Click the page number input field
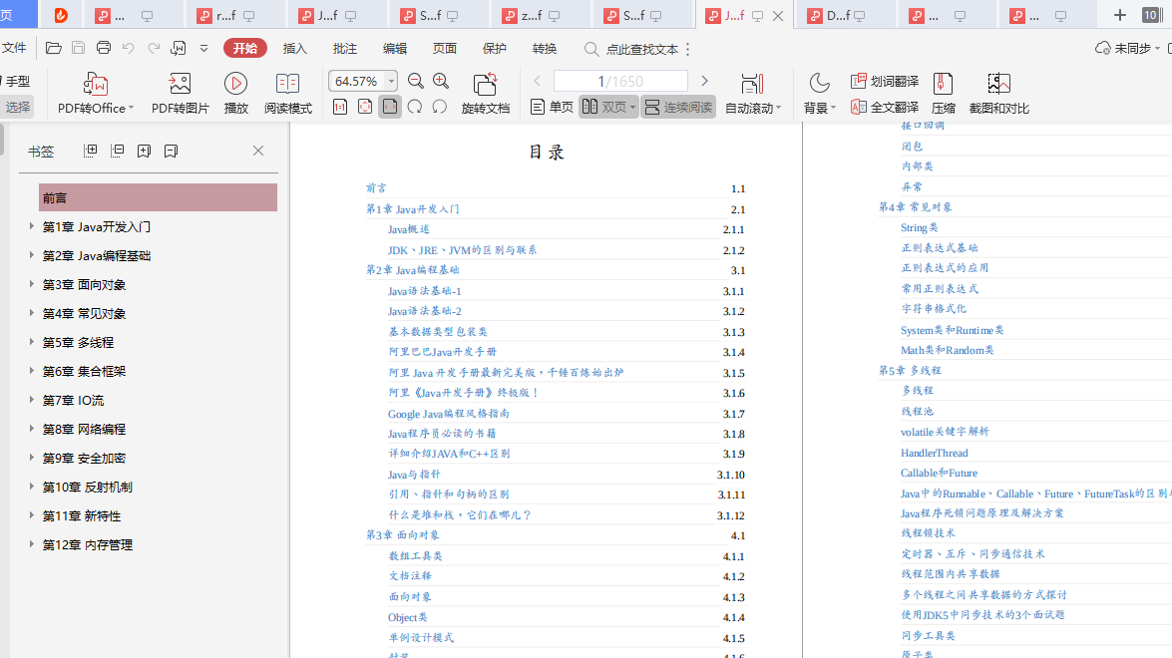The height and width of the screenshot is (658, 1172). (x=620, y=81)
